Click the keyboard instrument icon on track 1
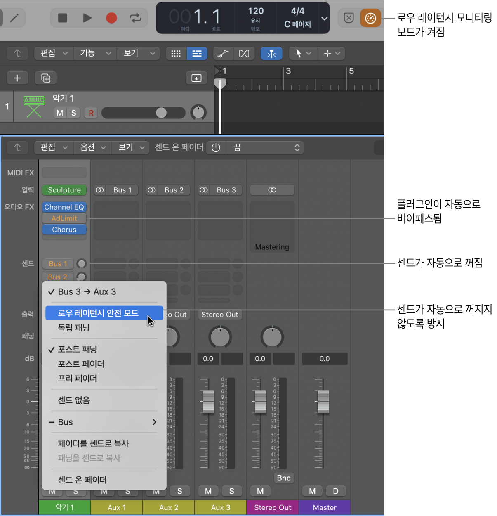Screen dimensions: 497x516 click(x=33, y=106)
